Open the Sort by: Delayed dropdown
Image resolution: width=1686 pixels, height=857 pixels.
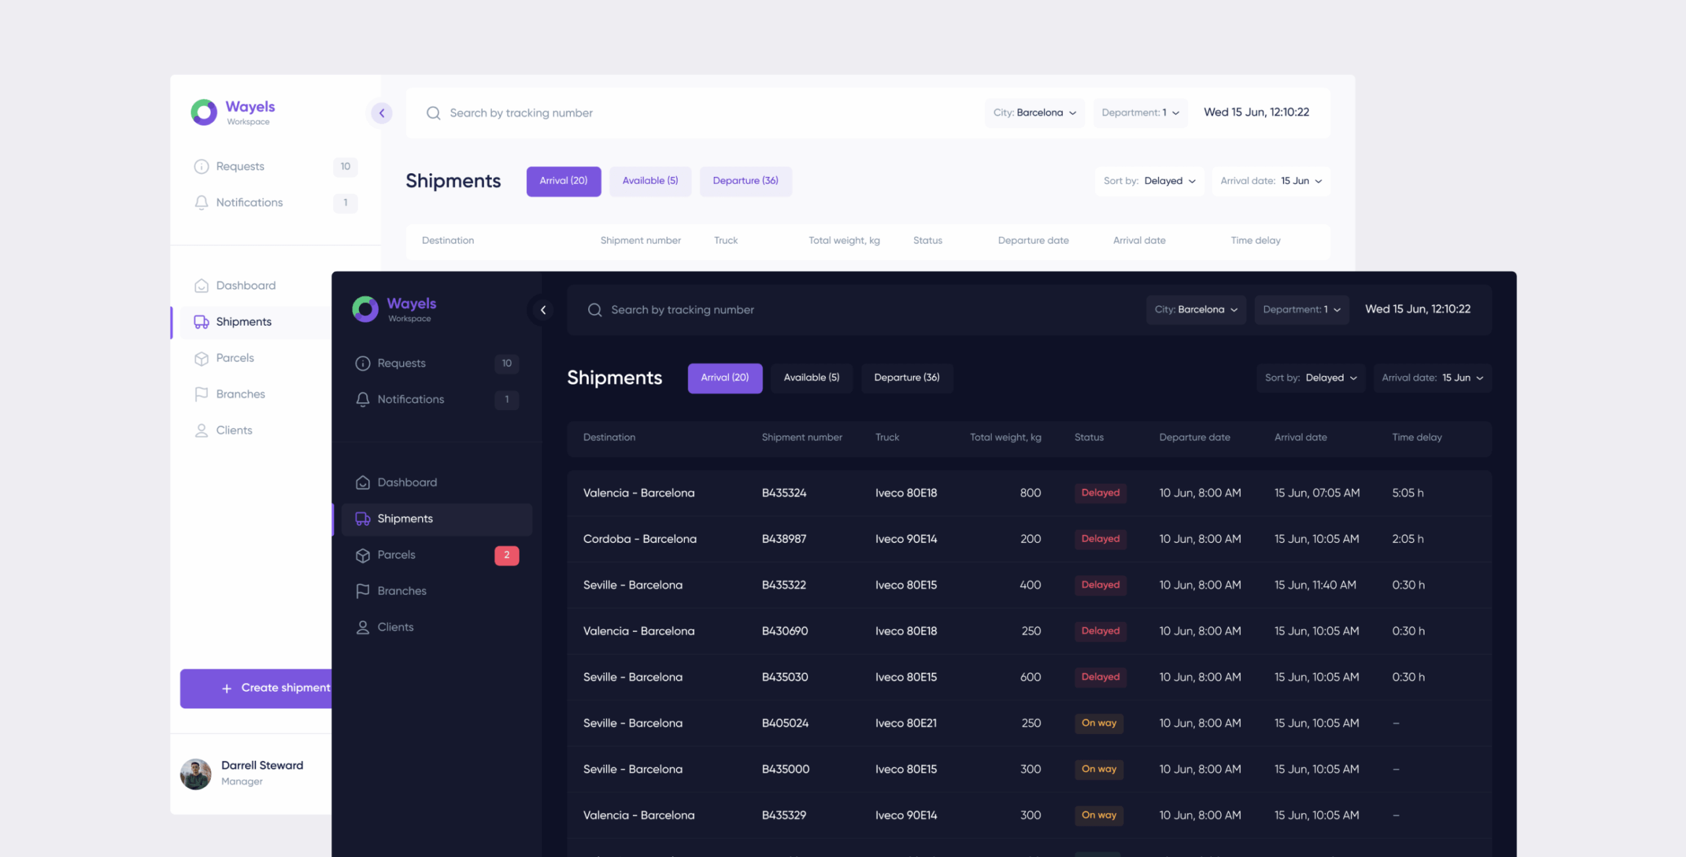tap(1311, 378)
